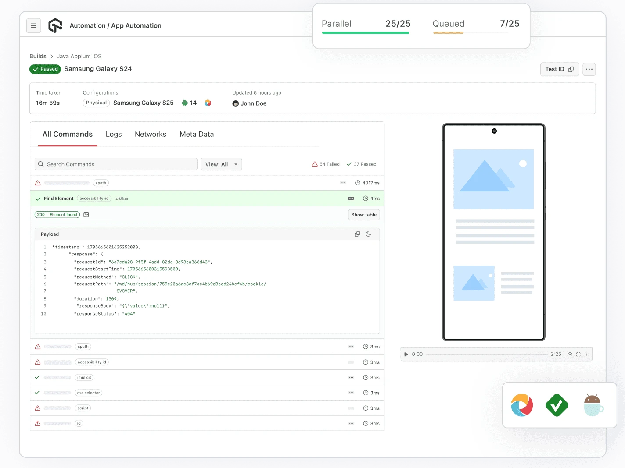The height and width of the screenshot is (468, 625).
Task: Enter fullscreen video mode
Action: [x=578, y=354]
